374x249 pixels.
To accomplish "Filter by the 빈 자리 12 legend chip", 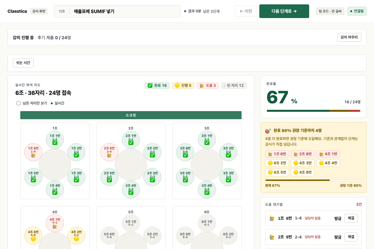I will (234, 86).
